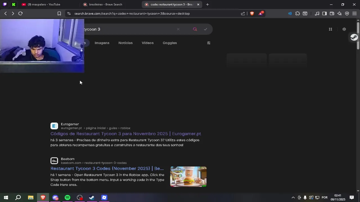Open the Extensions puzzle icon
This screenshot has height=202, width=360.
(298, 13)
